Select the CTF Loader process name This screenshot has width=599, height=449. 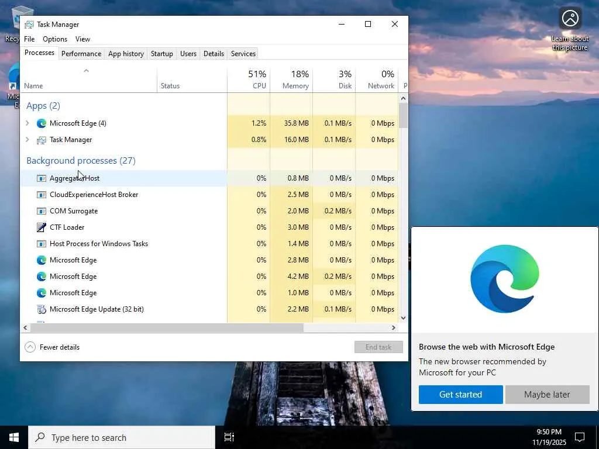coord(67,227)
